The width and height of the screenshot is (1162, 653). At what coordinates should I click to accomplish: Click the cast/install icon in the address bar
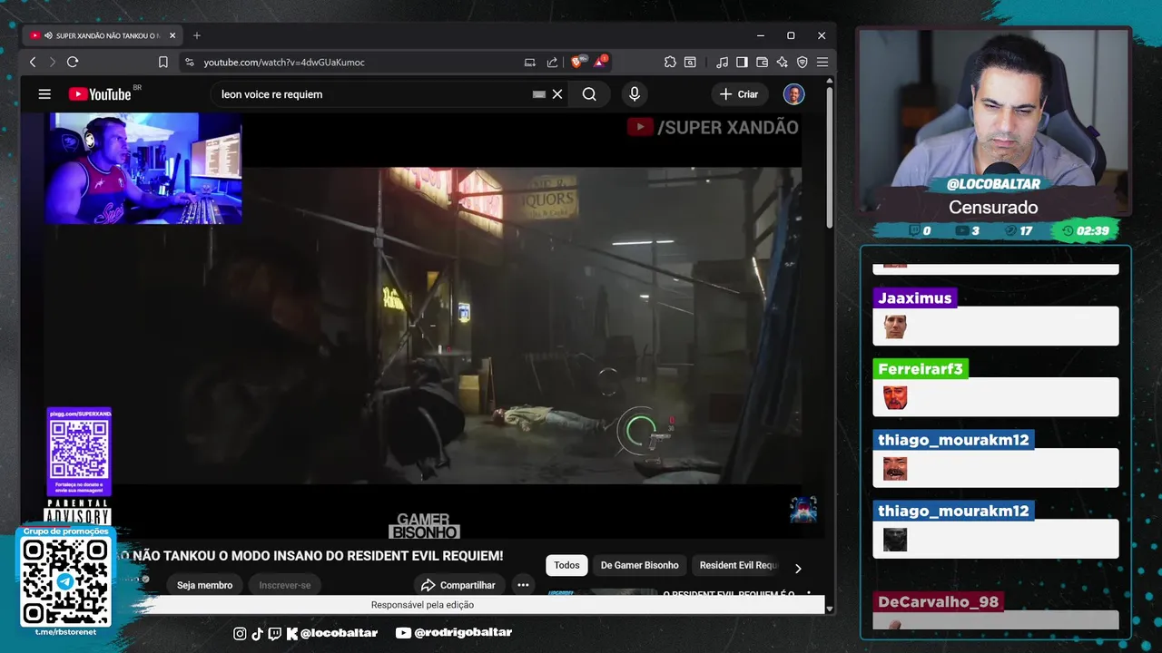coord(530,63)
